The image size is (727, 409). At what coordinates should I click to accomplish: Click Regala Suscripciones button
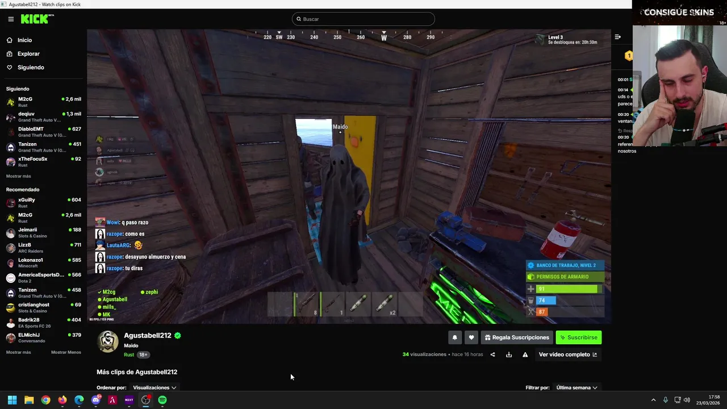pyautogui.click(x=516, y=337)
